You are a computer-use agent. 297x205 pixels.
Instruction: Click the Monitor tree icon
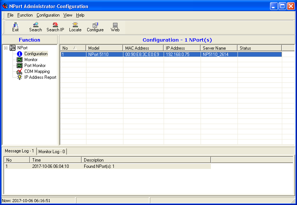click(x=20, y=60)
